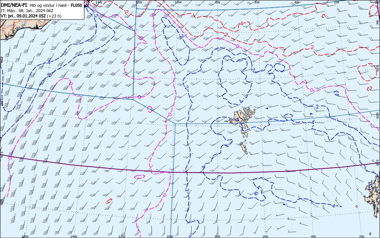The width and height of the screenshot is (380, 238).
Task: Click the 16W longitude label
Action: [25, 236]
